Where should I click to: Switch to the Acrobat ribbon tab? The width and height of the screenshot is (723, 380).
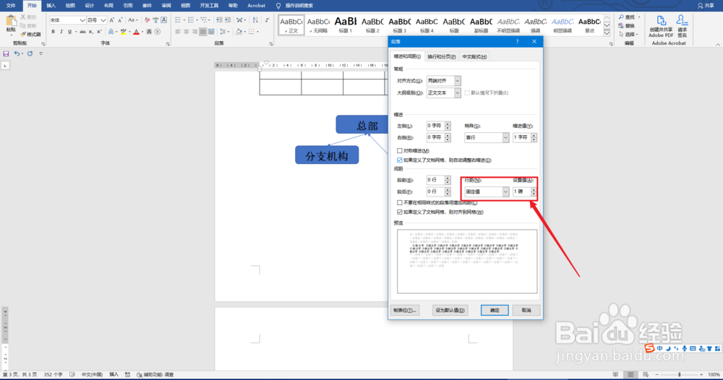click(257, 6)
